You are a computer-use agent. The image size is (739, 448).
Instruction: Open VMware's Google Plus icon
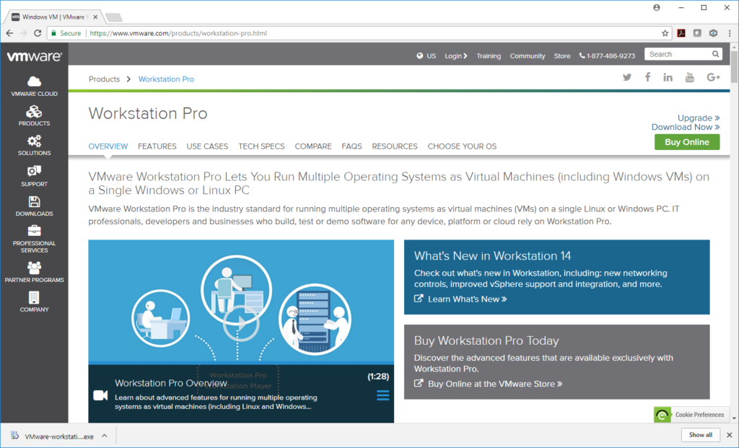tap(714, 77)
